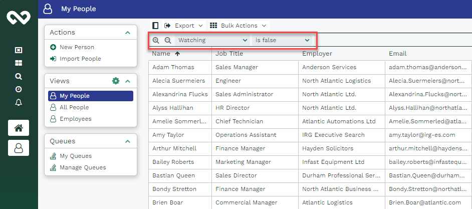Click the home icon in the sidebar
The image size is (472, 209).
19,128
